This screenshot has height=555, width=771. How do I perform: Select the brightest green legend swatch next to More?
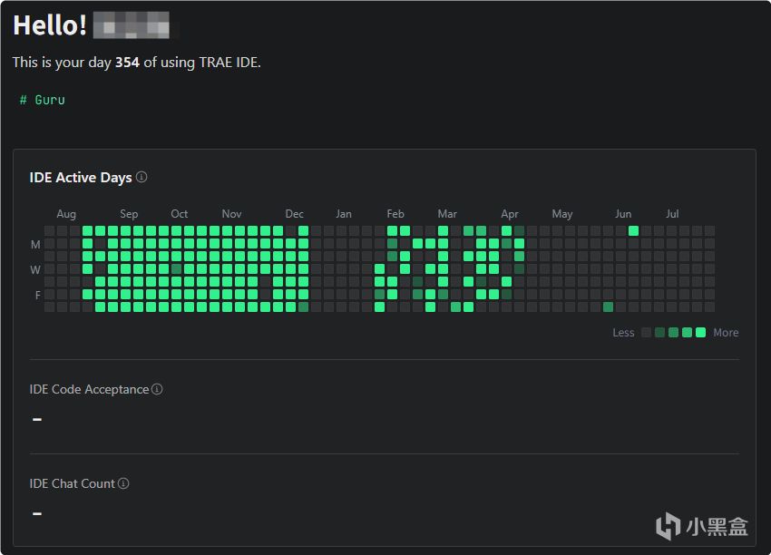700,332
